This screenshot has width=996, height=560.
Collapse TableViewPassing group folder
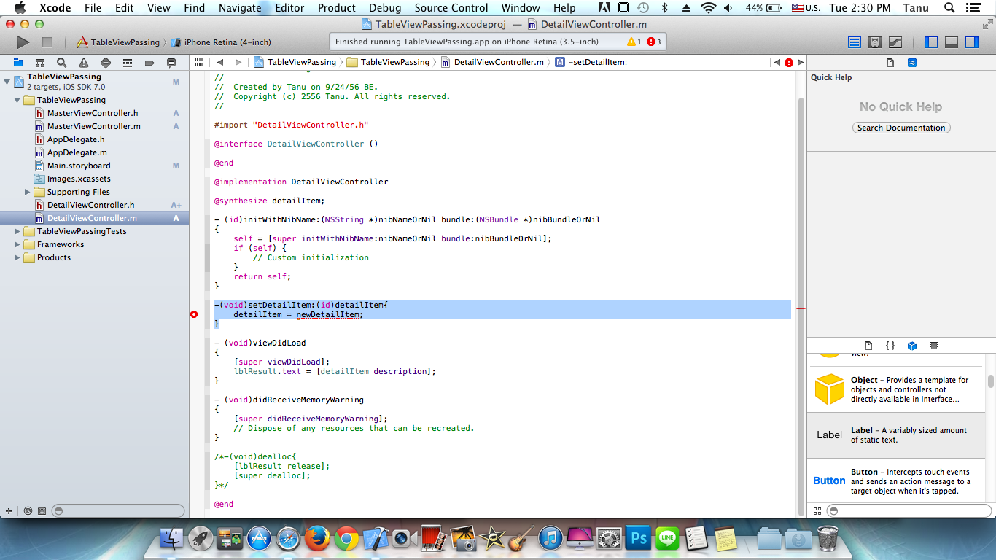click(x=17, y=100)
